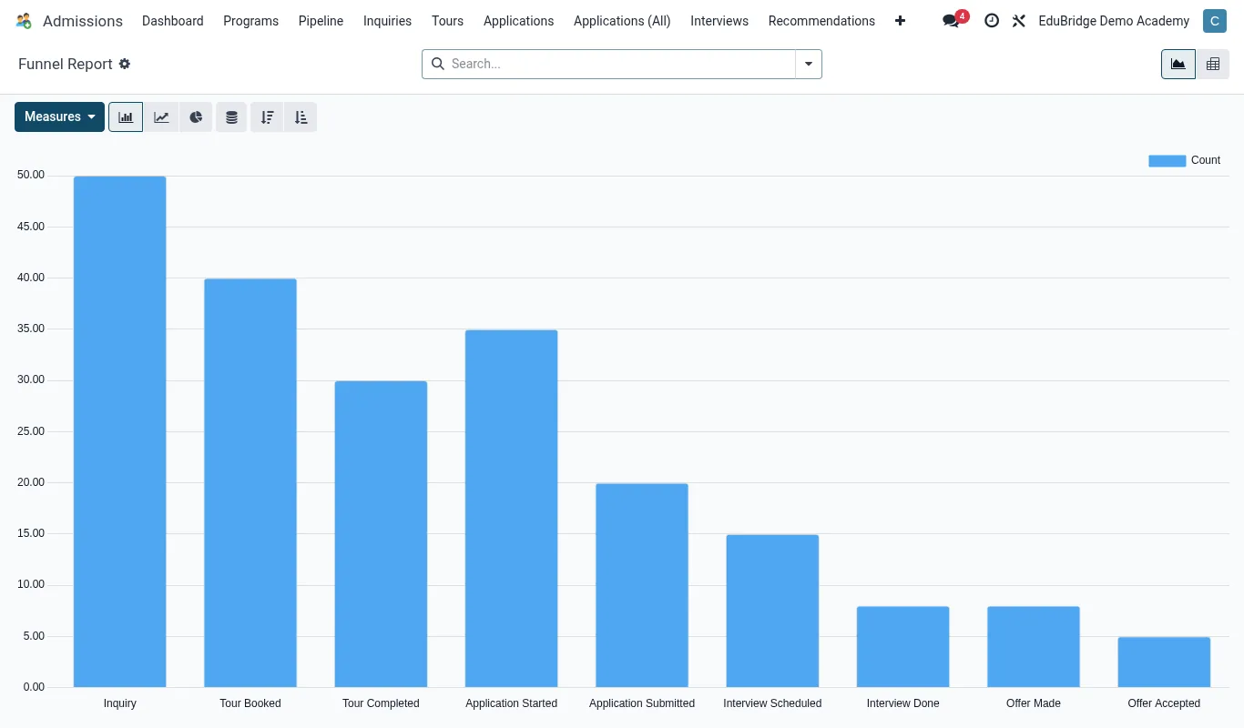Switch to line chart mode
The height and width of the screenshot is (728, 1244).
[161, 116]
